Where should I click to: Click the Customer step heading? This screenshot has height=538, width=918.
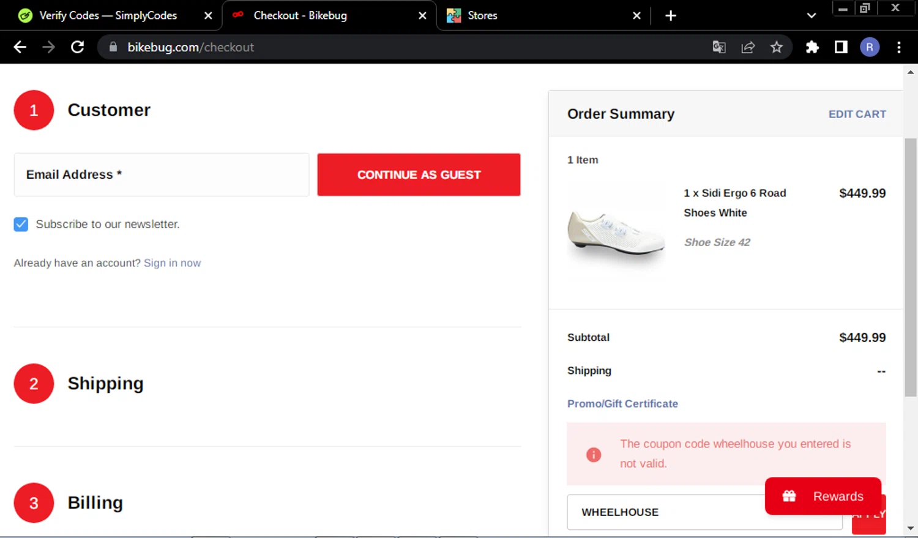point(108,110)
